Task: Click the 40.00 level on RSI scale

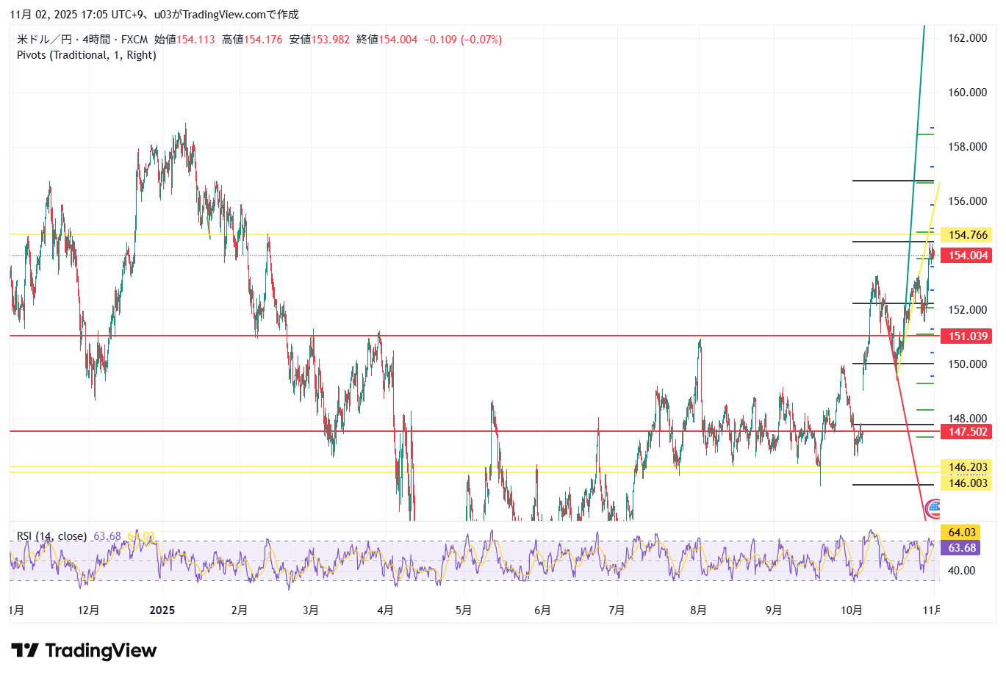Action: [x=961, y=571]
